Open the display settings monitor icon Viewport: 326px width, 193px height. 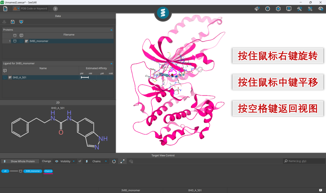click(x=289, y=9)
